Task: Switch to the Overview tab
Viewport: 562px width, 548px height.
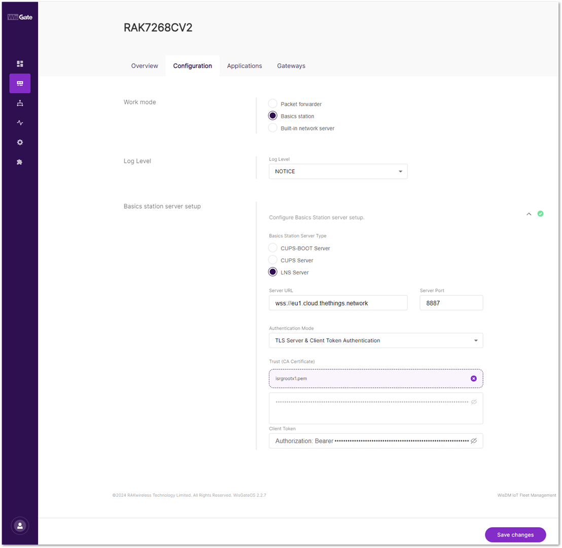Action: [x=145, y=66]
